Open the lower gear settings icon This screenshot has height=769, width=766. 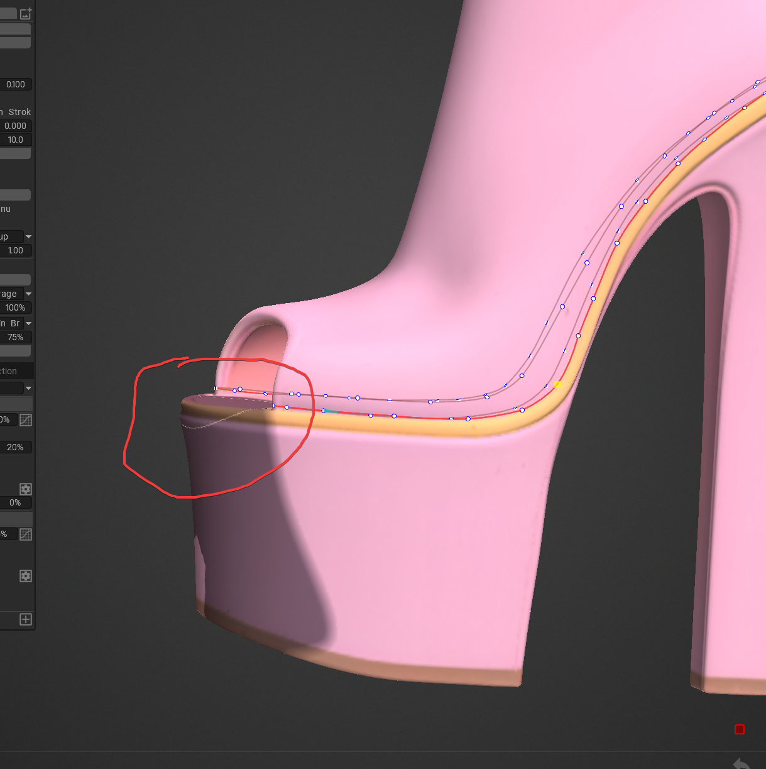coord(26,576)
